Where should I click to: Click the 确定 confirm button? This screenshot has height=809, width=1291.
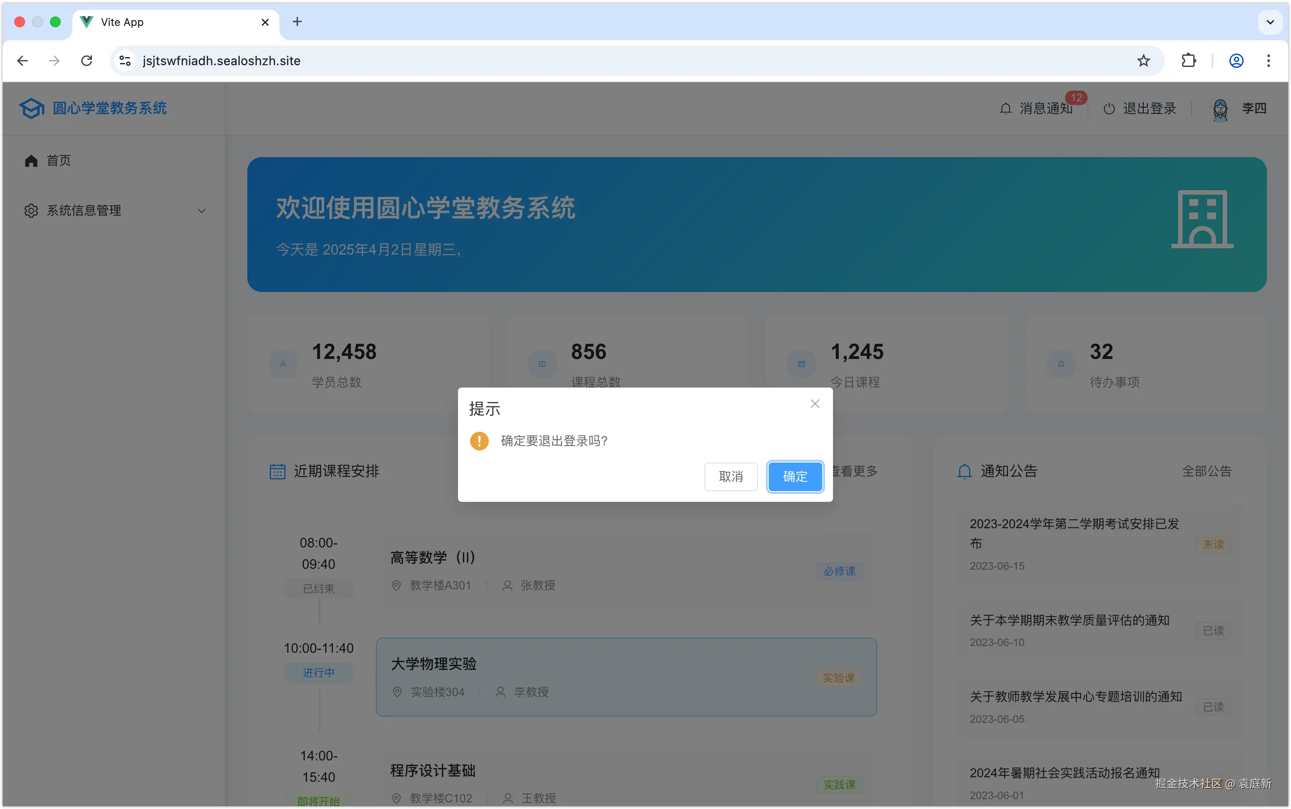click(795, 476)
